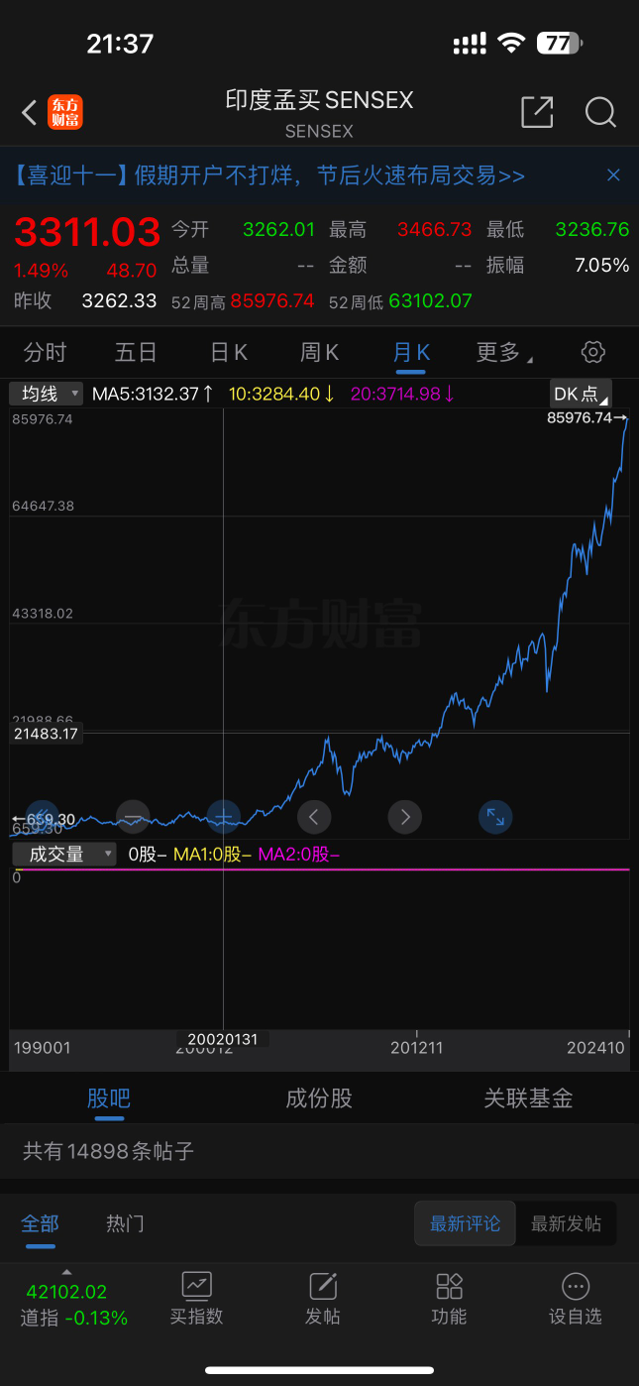This screenshot has width=639, height=1386.
Task: Tap the 最低 3236.76 value
Action: pyautogui.click(x=592, y=229)
